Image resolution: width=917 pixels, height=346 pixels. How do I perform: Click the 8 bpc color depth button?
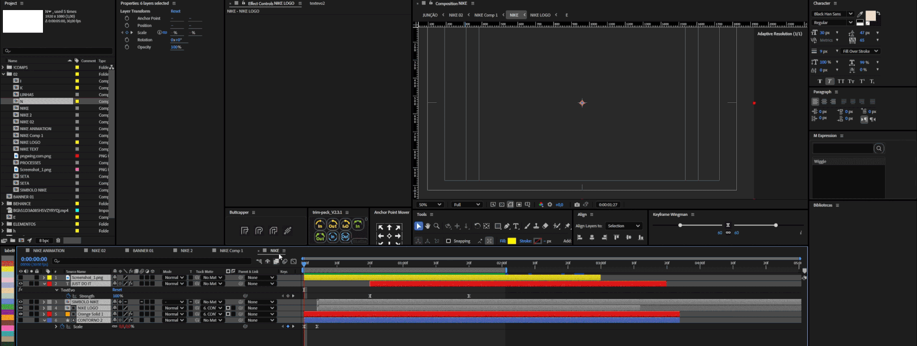(44, 241)
